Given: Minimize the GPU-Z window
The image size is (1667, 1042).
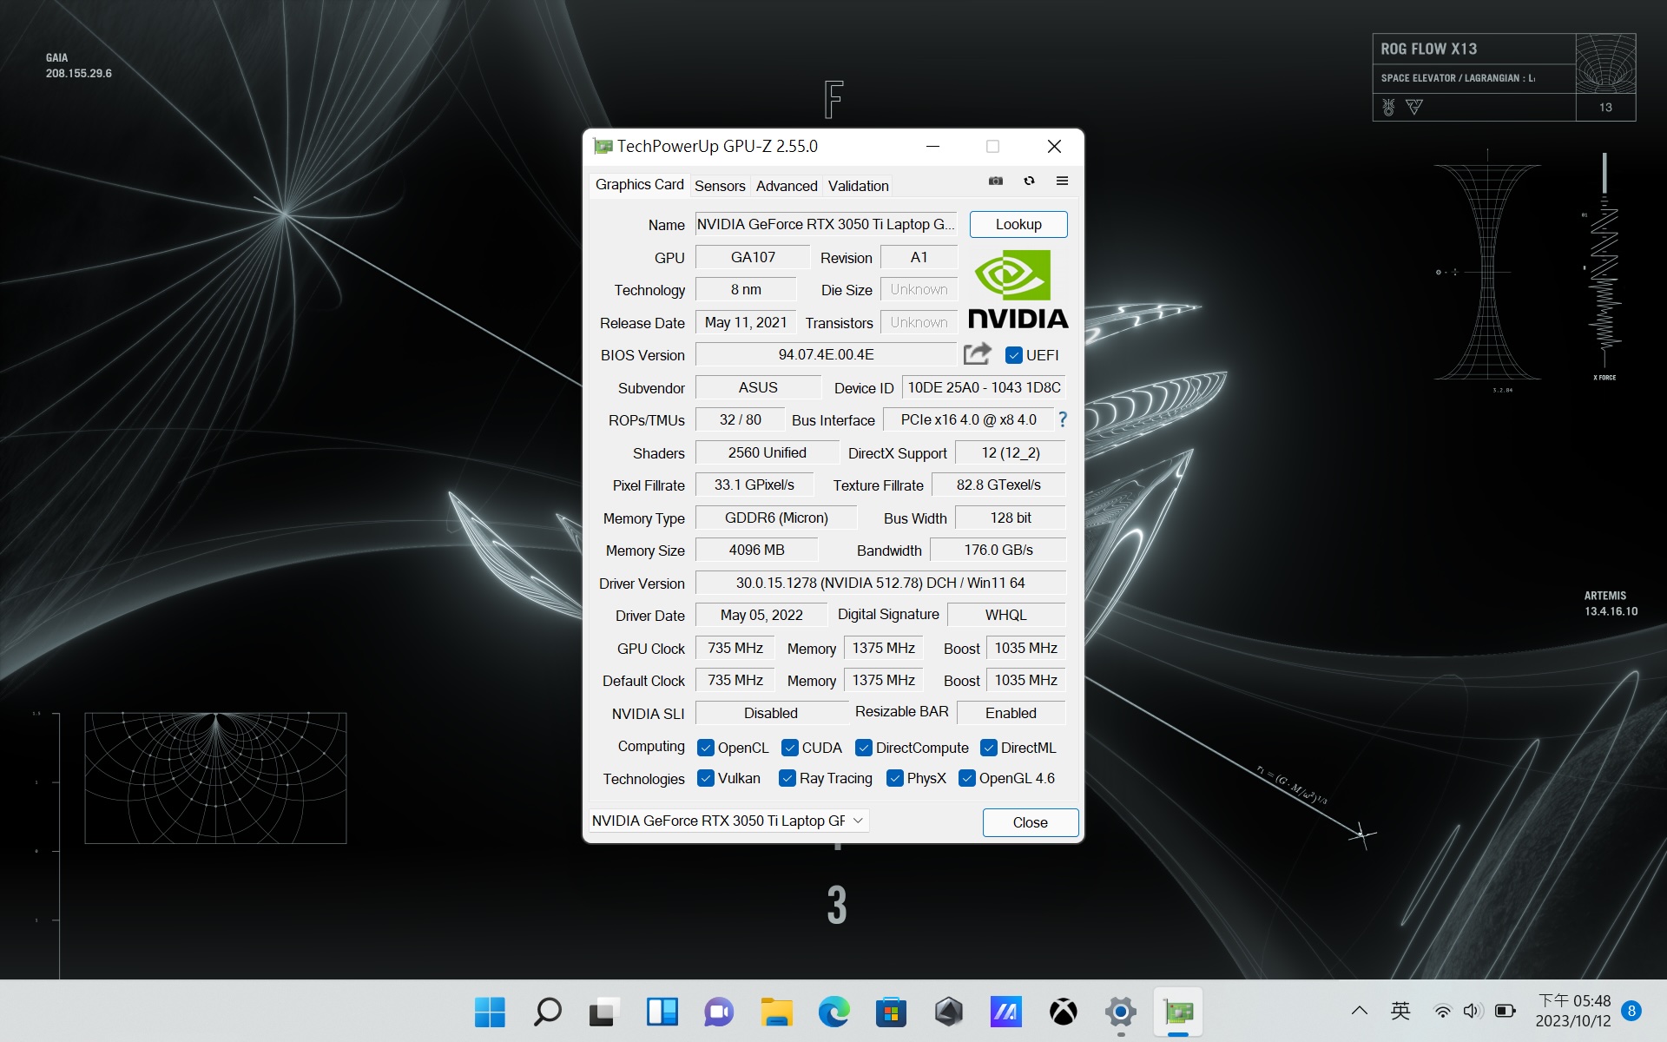Looking at the screenshot, I should pyautogui.click(x=932, y=146).
